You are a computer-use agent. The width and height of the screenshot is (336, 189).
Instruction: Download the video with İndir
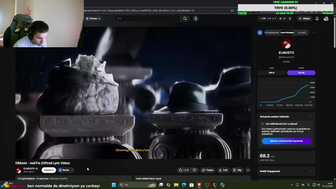point(223,170)
